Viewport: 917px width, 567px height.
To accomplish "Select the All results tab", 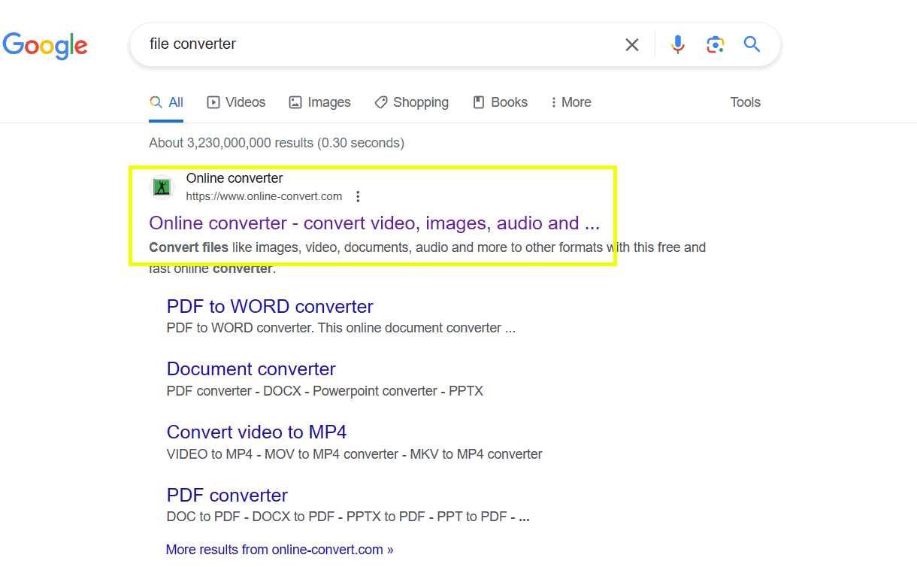I will pos(166,102).
